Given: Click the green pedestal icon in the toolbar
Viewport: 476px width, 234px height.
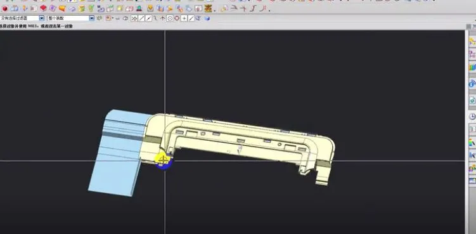Looking at the screenshot, I should coord(139,8).
